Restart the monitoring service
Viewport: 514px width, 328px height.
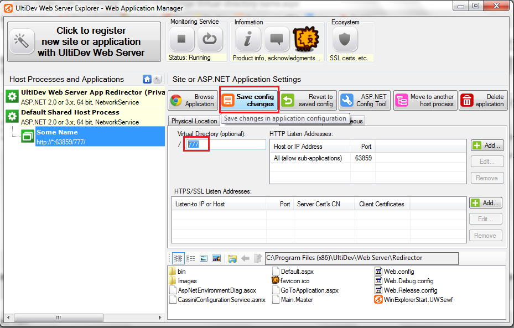(x=210, y=39)
